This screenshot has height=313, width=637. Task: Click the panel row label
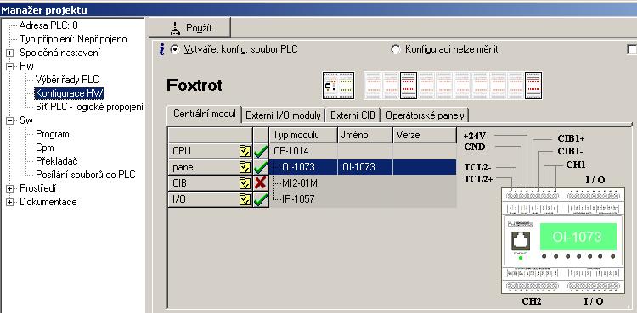point(183,167)
